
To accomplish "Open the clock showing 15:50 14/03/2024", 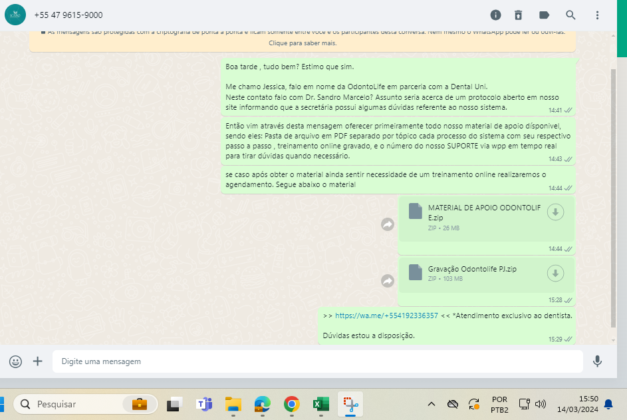I will click(577, 405).
